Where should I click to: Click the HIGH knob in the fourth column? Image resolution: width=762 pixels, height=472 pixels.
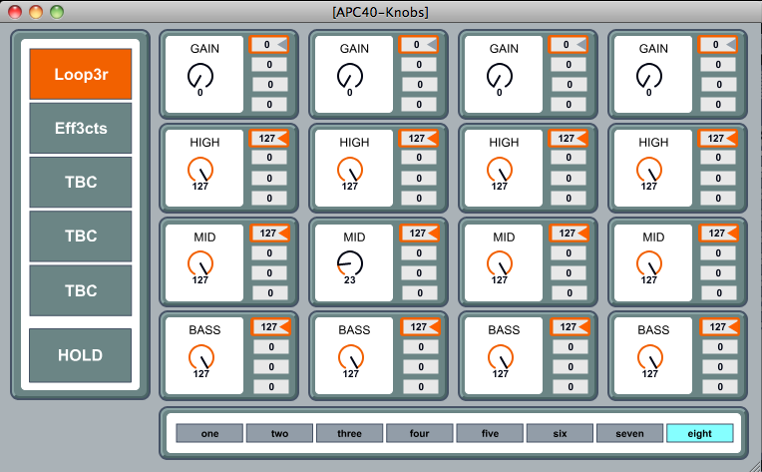tap(649, 170)
